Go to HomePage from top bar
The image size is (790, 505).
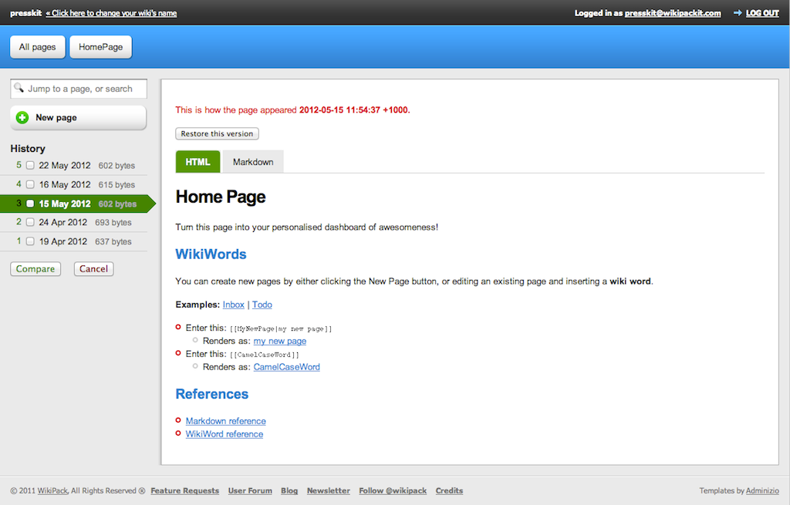[x=100, y=47]
